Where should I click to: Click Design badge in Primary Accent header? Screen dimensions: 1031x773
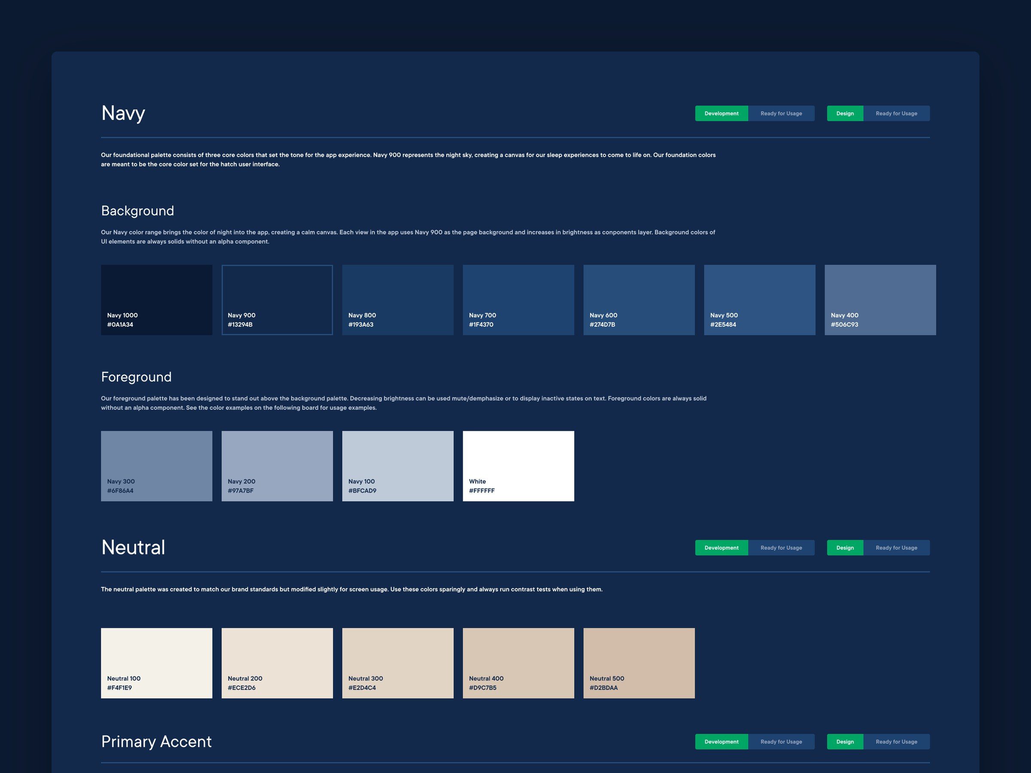pyautogui.click(x=845, y=741)
